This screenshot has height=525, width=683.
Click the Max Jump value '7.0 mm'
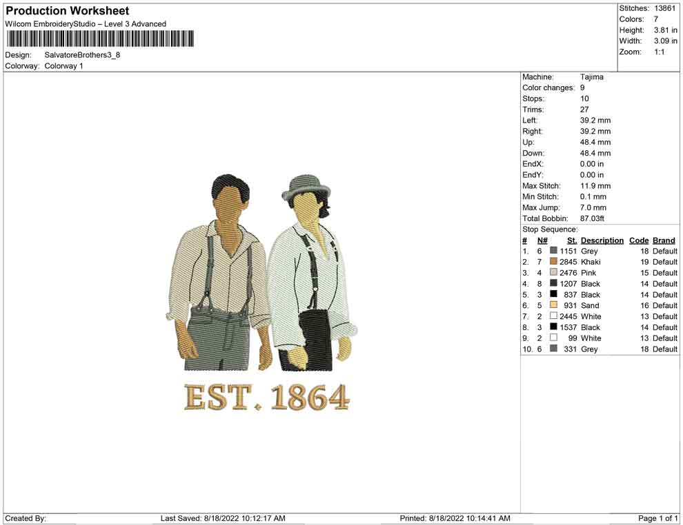click(593, 207)
